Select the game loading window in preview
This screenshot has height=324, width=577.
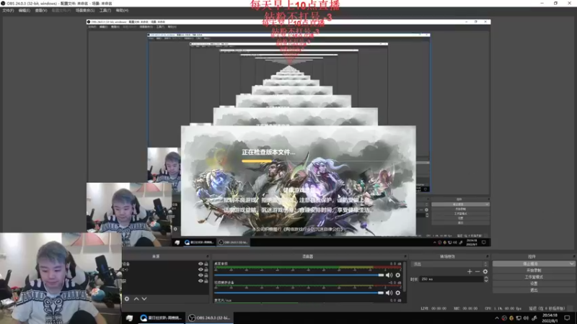click(298, 181)
